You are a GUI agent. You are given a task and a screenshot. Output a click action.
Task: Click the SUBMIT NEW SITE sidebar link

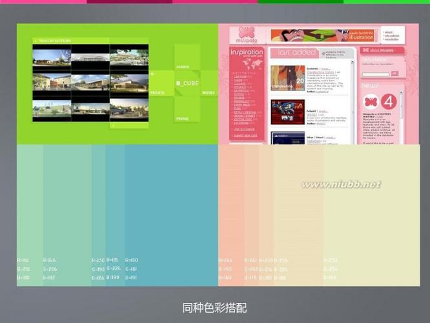pos(245,136)
